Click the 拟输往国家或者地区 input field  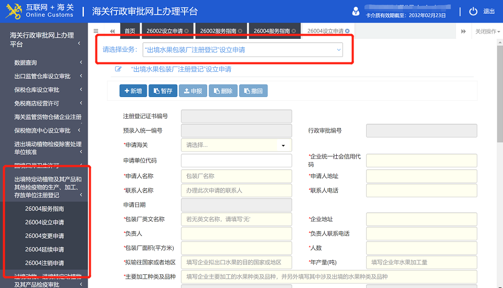(x=237, y=262)
